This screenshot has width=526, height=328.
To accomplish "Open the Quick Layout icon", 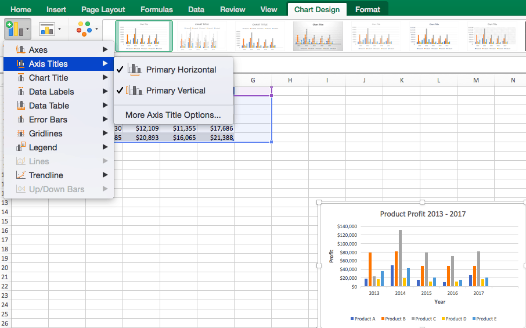I will (x=46, y=29).
